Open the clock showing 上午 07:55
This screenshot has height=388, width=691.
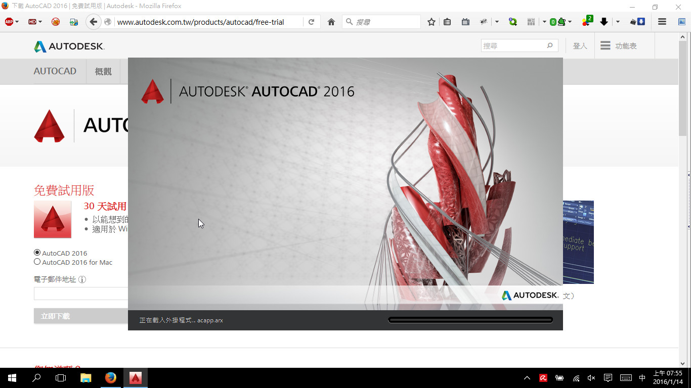(x=668, y=378)
